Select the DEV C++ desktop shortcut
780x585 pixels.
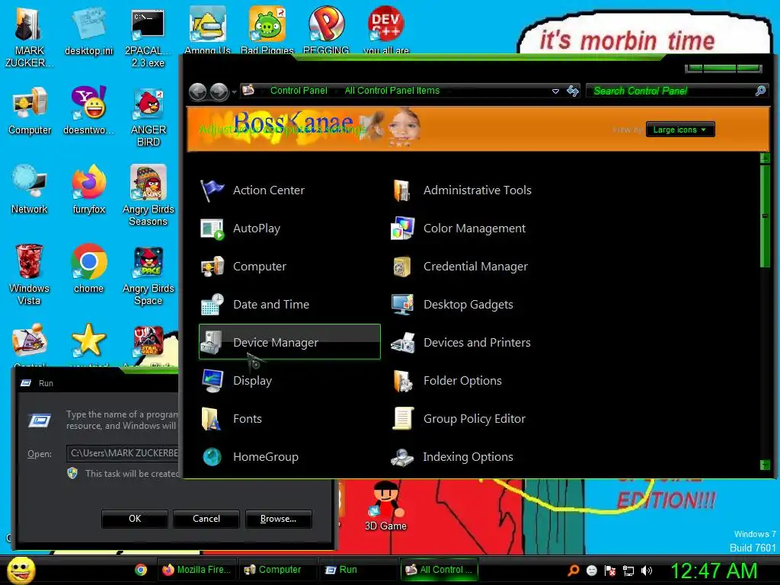coord(386,30)
